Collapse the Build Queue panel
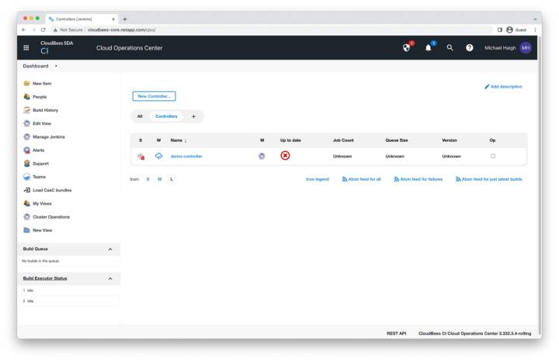This screenshot has height=362, width=559. [109, 249]
